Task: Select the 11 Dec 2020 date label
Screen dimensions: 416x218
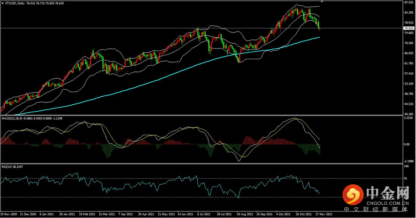Action: click(28, 214)
